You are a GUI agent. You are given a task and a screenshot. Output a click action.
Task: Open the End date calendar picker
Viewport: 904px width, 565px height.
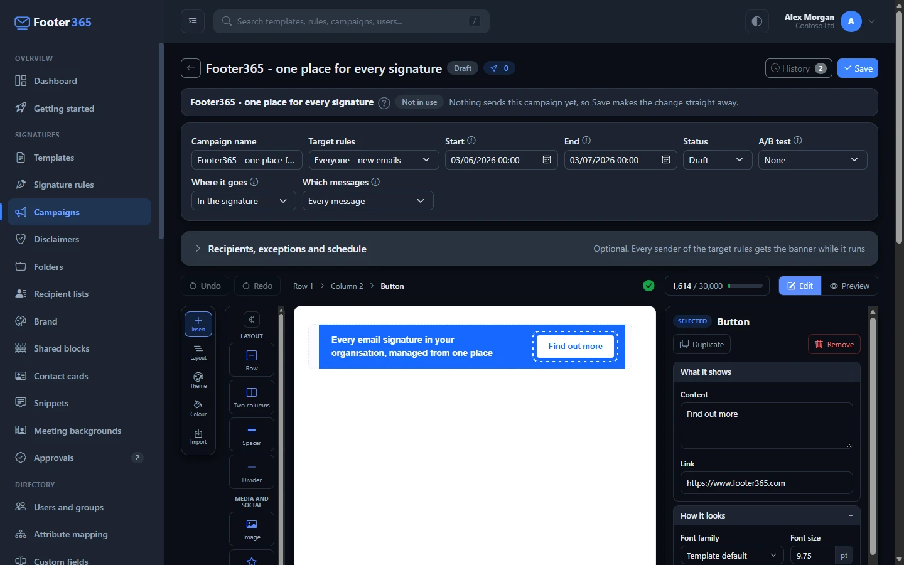pyautogui.click(x=666, y=160)
